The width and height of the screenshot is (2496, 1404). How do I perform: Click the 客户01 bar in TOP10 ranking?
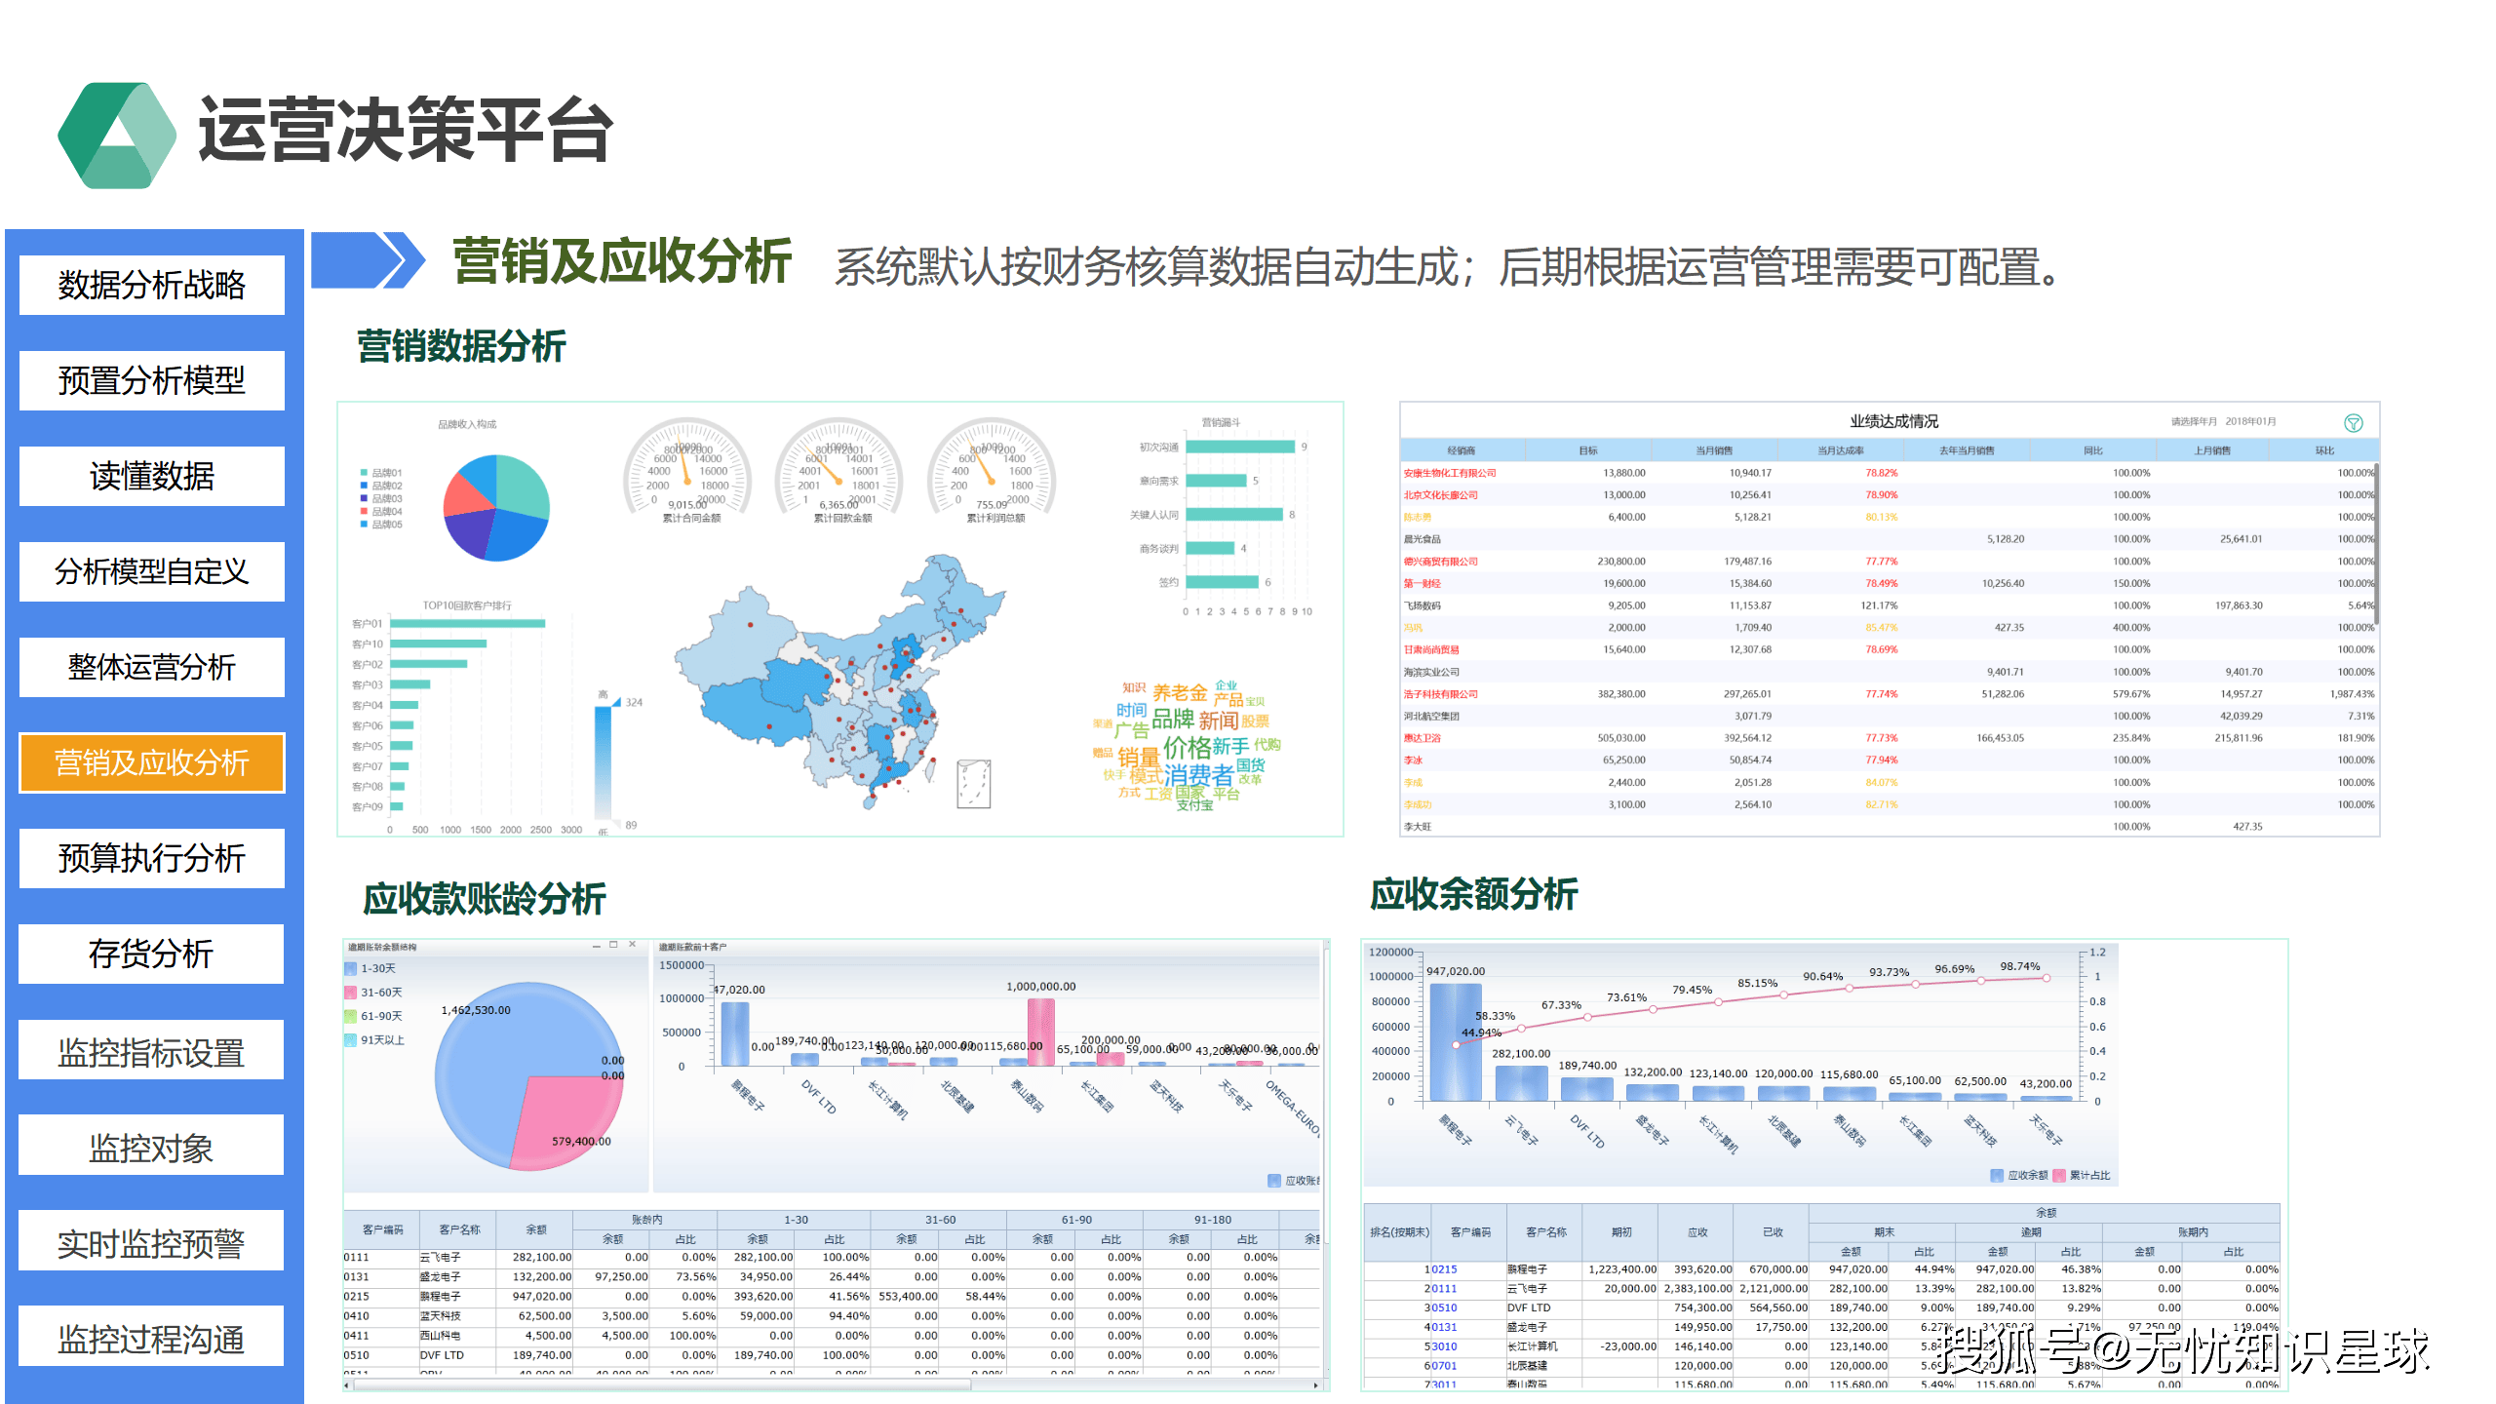467,623
